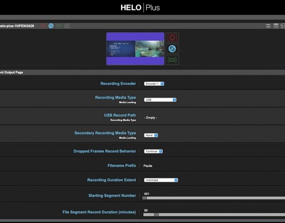This screenshot has width=285, height=223.
Task: Click the large blue link icon beside preview
Action: tap(172, 49)
